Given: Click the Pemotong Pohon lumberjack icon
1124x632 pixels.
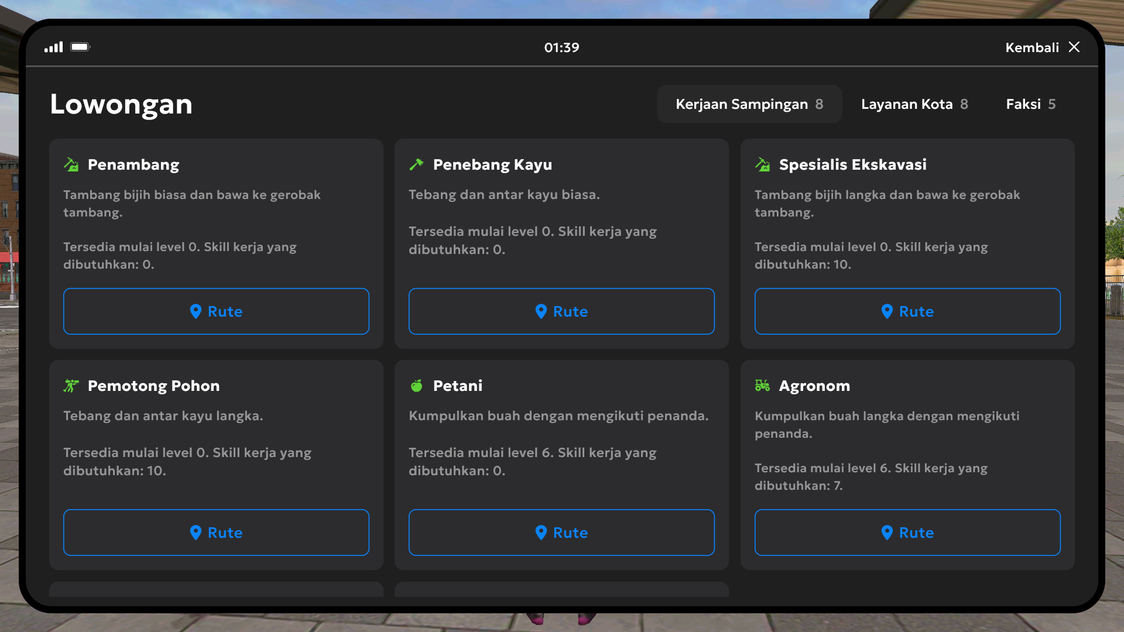Looking at the screenshot, I should click(71, 386).
